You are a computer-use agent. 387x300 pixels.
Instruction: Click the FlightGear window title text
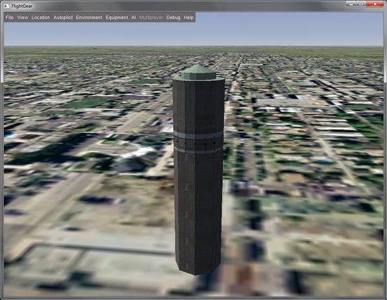[x=22, y=6]
